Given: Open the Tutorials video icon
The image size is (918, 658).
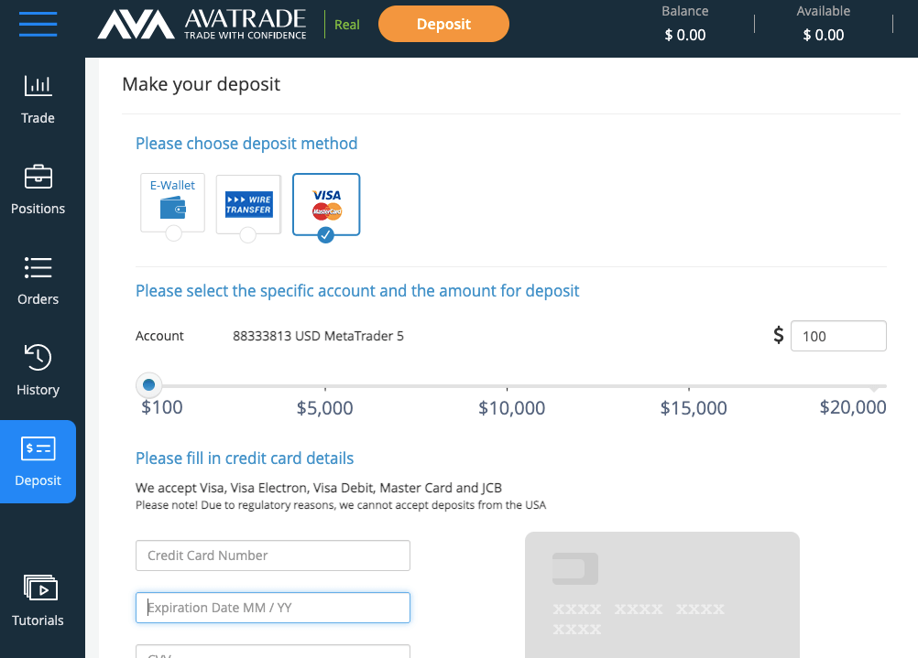Looking at the screenshot, I should coord(39,588).
